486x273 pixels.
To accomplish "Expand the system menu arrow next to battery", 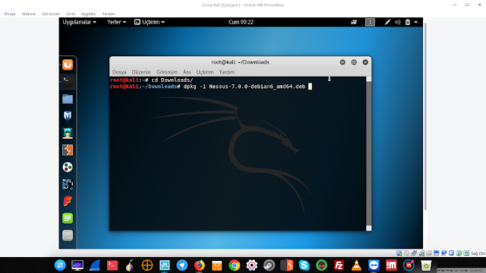I will pyautogui.click(x=416, y=22).
